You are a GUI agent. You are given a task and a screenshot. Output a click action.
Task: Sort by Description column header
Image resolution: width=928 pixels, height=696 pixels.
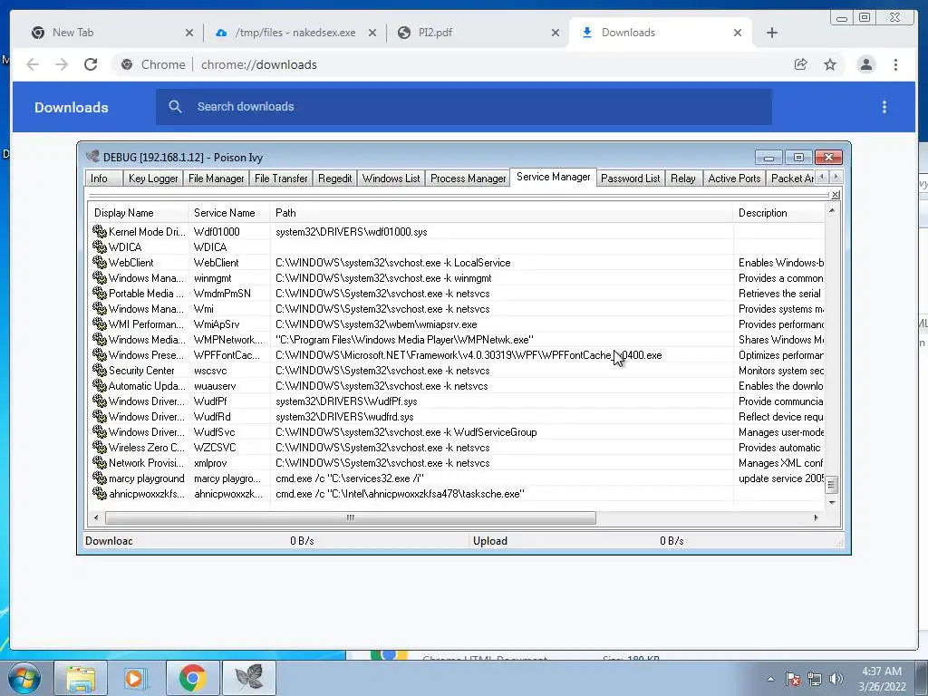click(x=778, y=212)
